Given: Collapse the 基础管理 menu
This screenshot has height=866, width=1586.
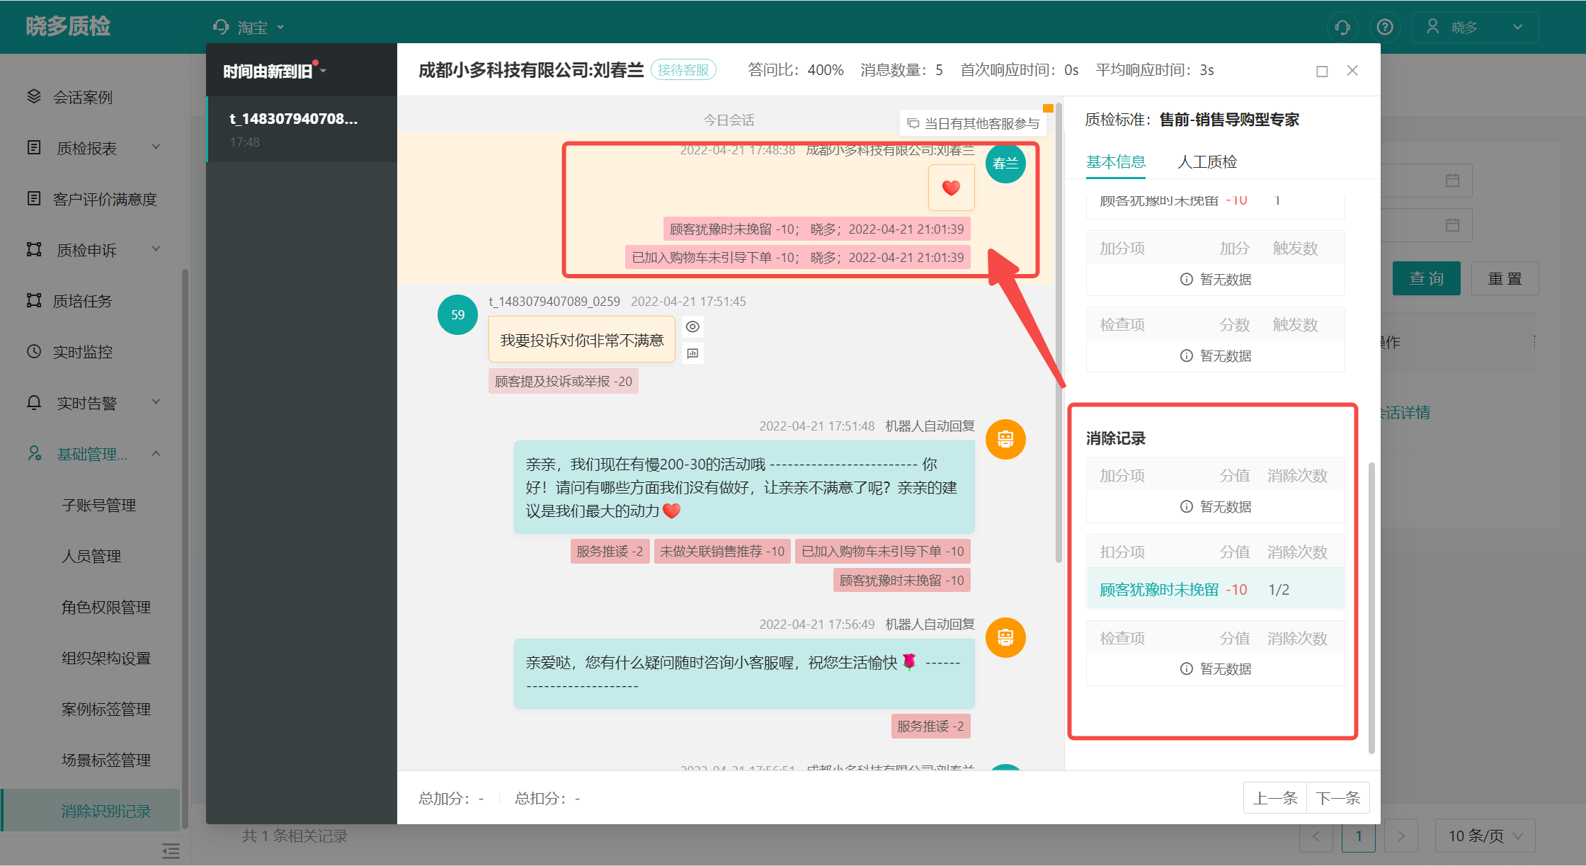Looking at the screenshot, I should coord(156,453).
